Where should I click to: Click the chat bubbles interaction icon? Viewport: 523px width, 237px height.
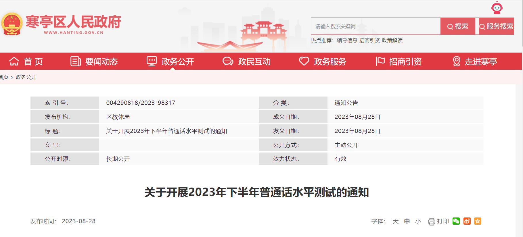228,61
